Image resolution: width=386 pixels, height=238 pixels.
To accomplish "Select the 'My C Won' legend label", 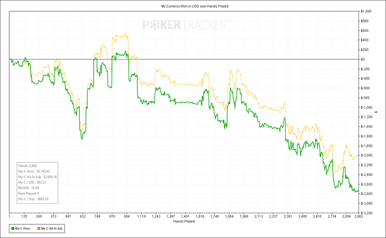I will pyautogui.click(x=23, y=229).
